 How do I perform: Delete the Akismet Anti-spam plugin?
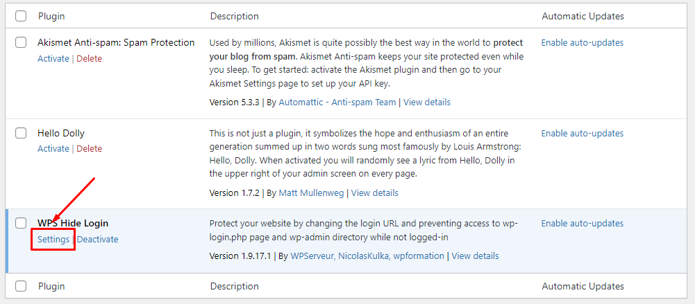click(x=89, y=59)
